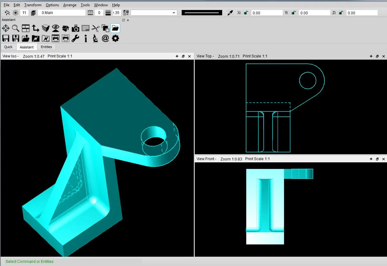Switch to the Entities tab
This screenshot has height=266, width=387.
(x=46, y=47)
